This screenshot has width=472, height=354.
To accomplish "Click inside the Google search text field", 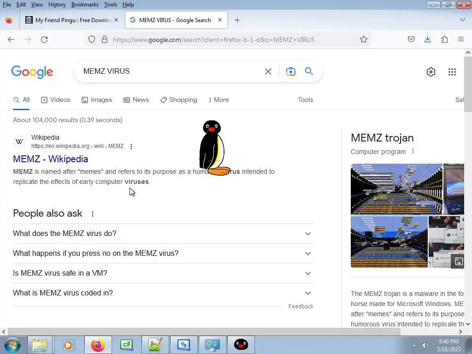I will coord(171,71).
